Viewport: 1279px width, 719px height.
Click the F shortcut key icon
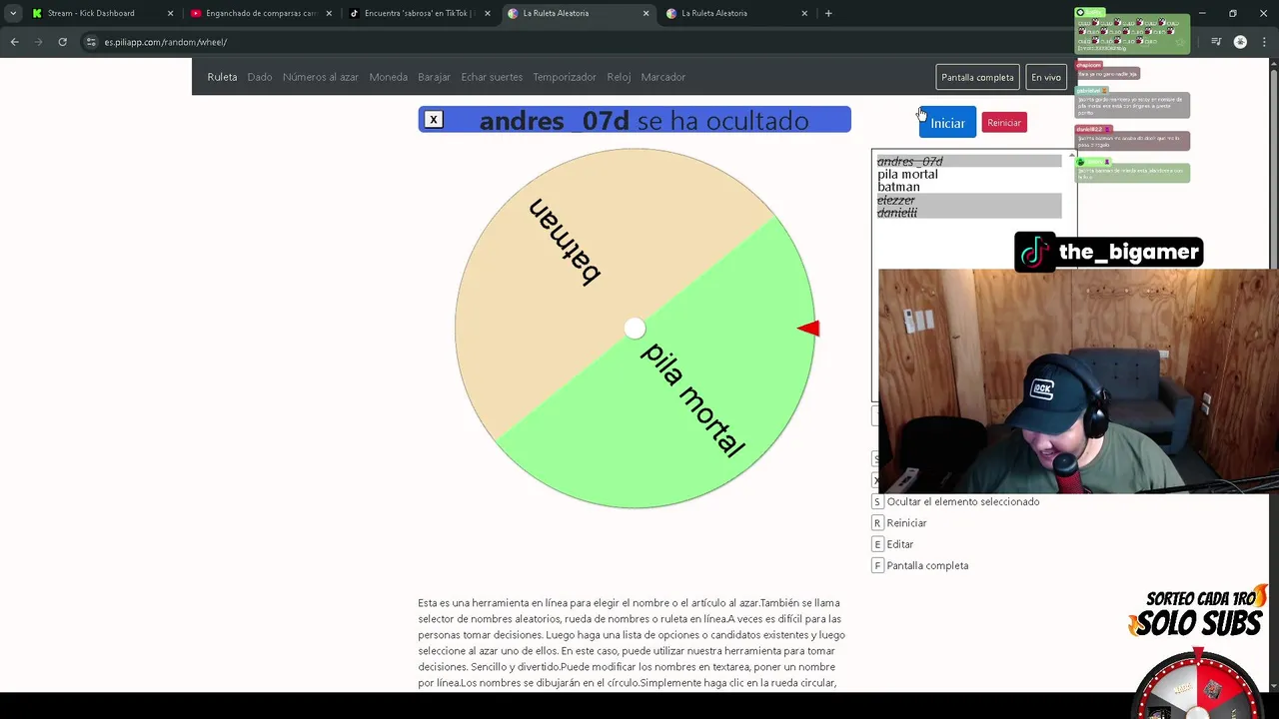(x=877, y=565)
